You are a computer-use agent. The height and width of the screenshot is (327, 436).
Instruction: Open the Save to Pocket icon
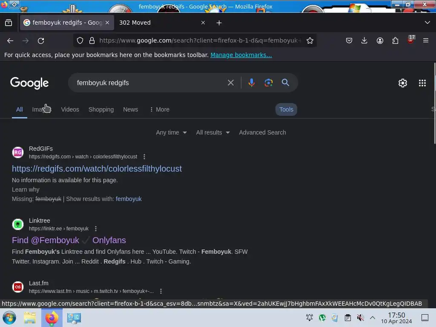tap(349, 40)
